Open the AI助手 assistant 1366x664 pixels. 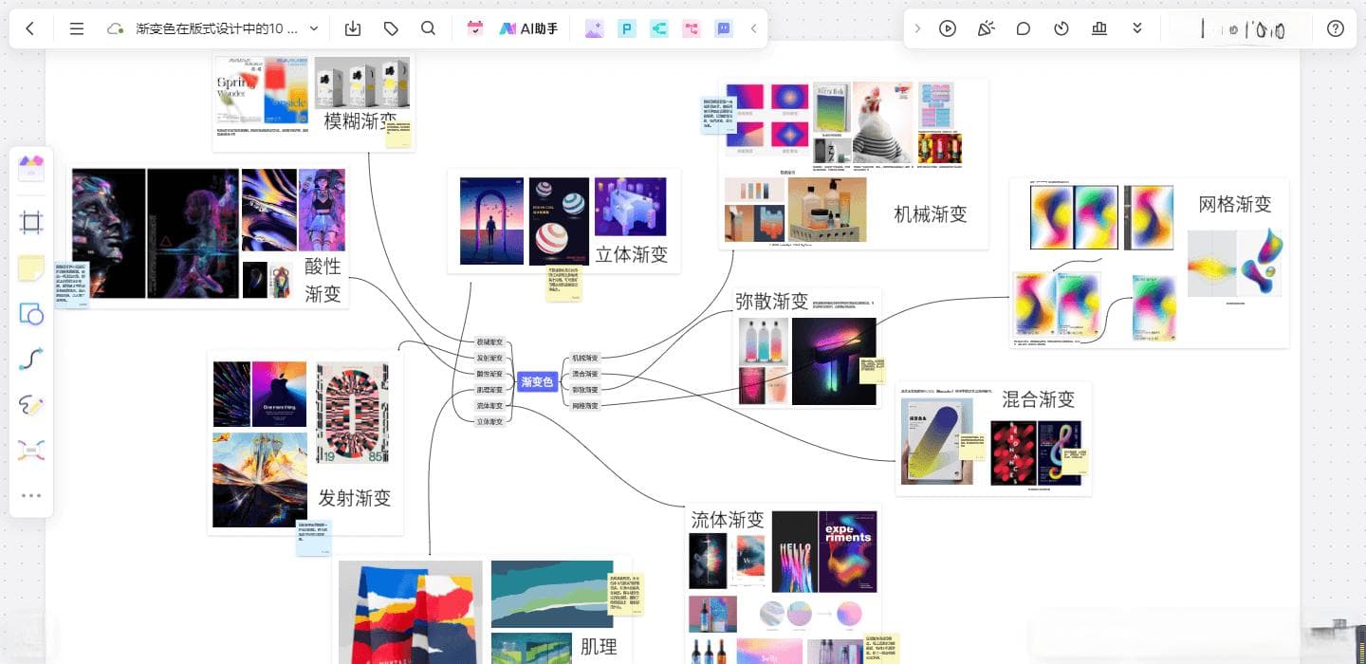coord(528,28)
